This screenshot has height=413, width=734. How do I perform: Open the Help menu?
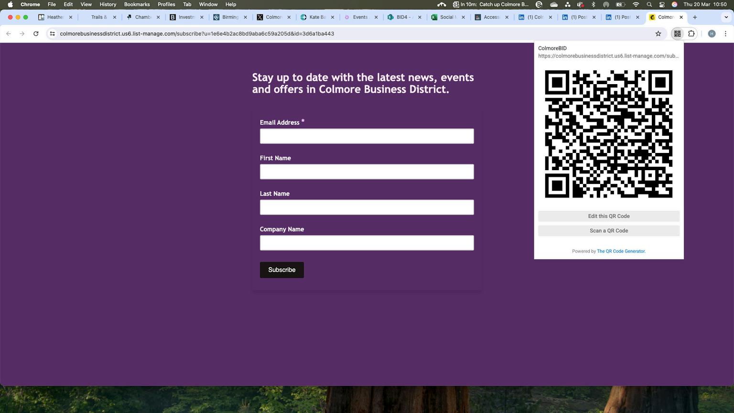pyautogui.click(x=231, y=4)
